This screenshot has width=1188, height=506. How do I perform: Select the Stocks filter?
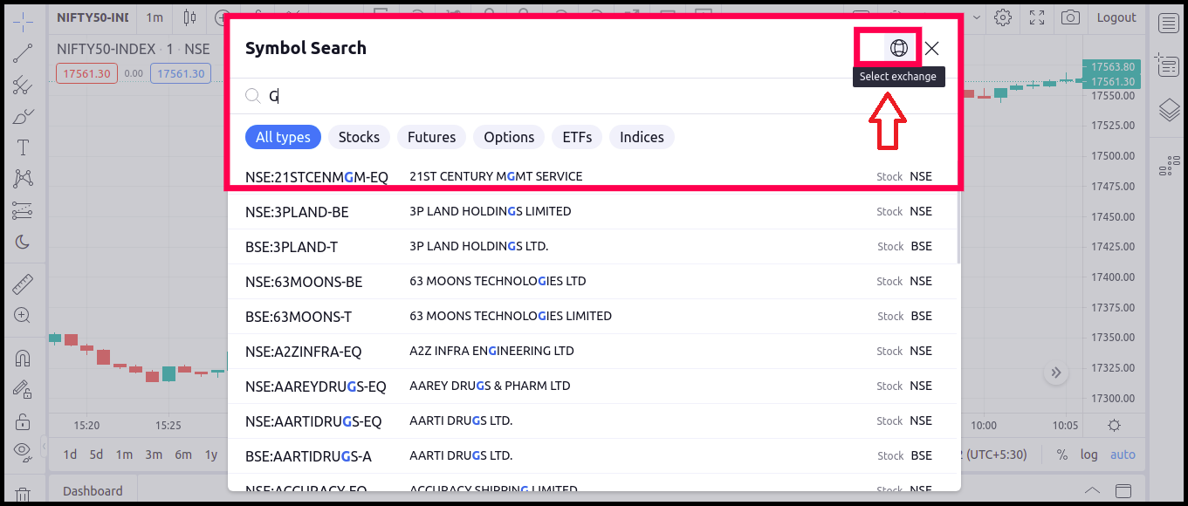[359, 137]
